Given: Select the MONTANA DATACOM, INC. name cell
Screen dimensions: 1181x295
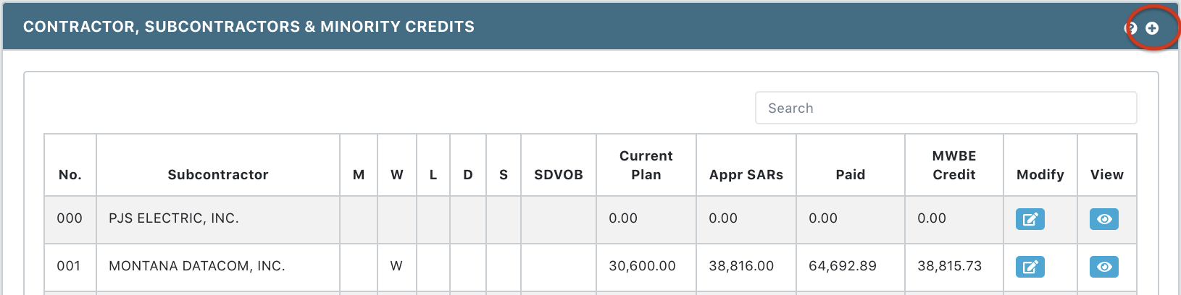Looking at the screenshot, I should tap(197, 266).
